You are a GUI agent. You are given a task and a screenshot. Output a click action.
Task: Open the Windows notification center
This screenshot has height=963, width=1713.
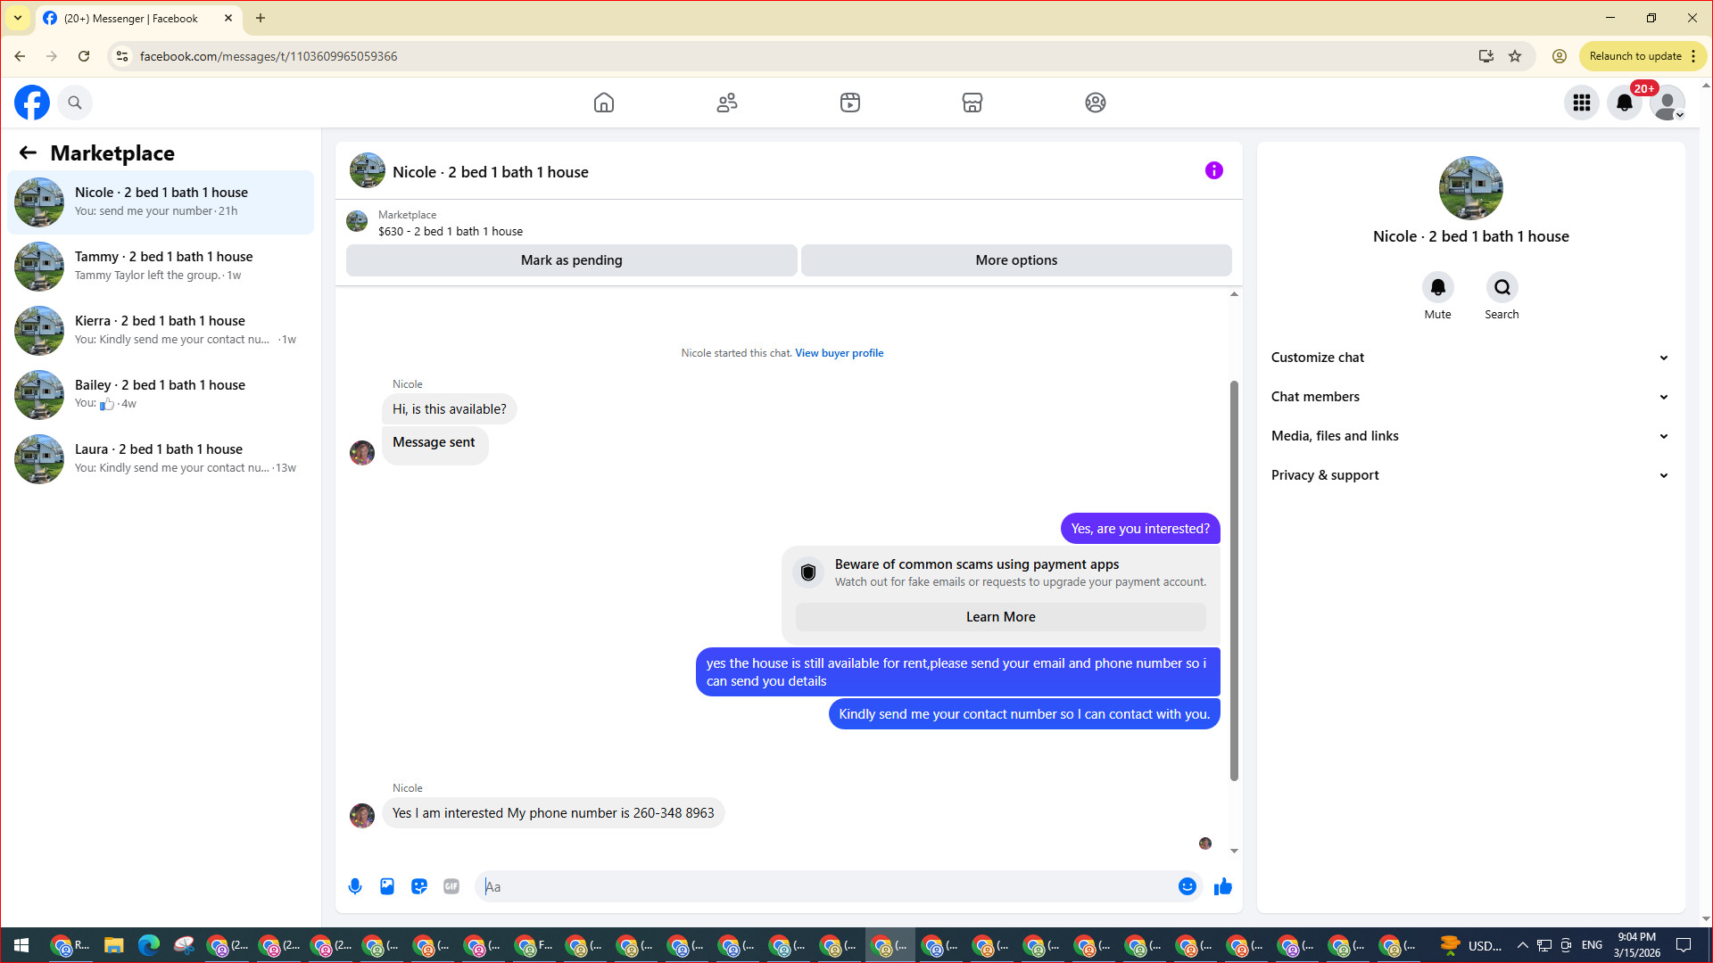(x=1684, y=945)
